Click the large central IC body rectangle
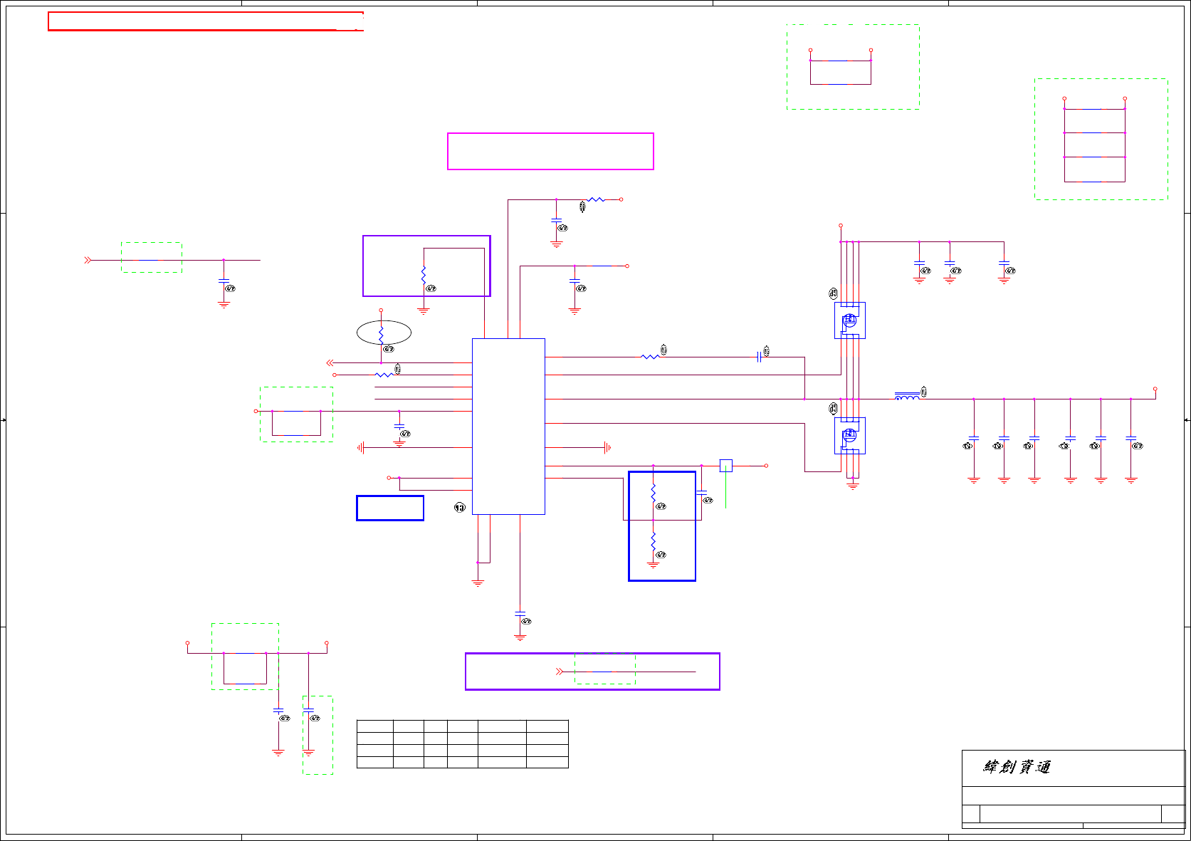1191x841 pixels. click(x=508, y=427)
